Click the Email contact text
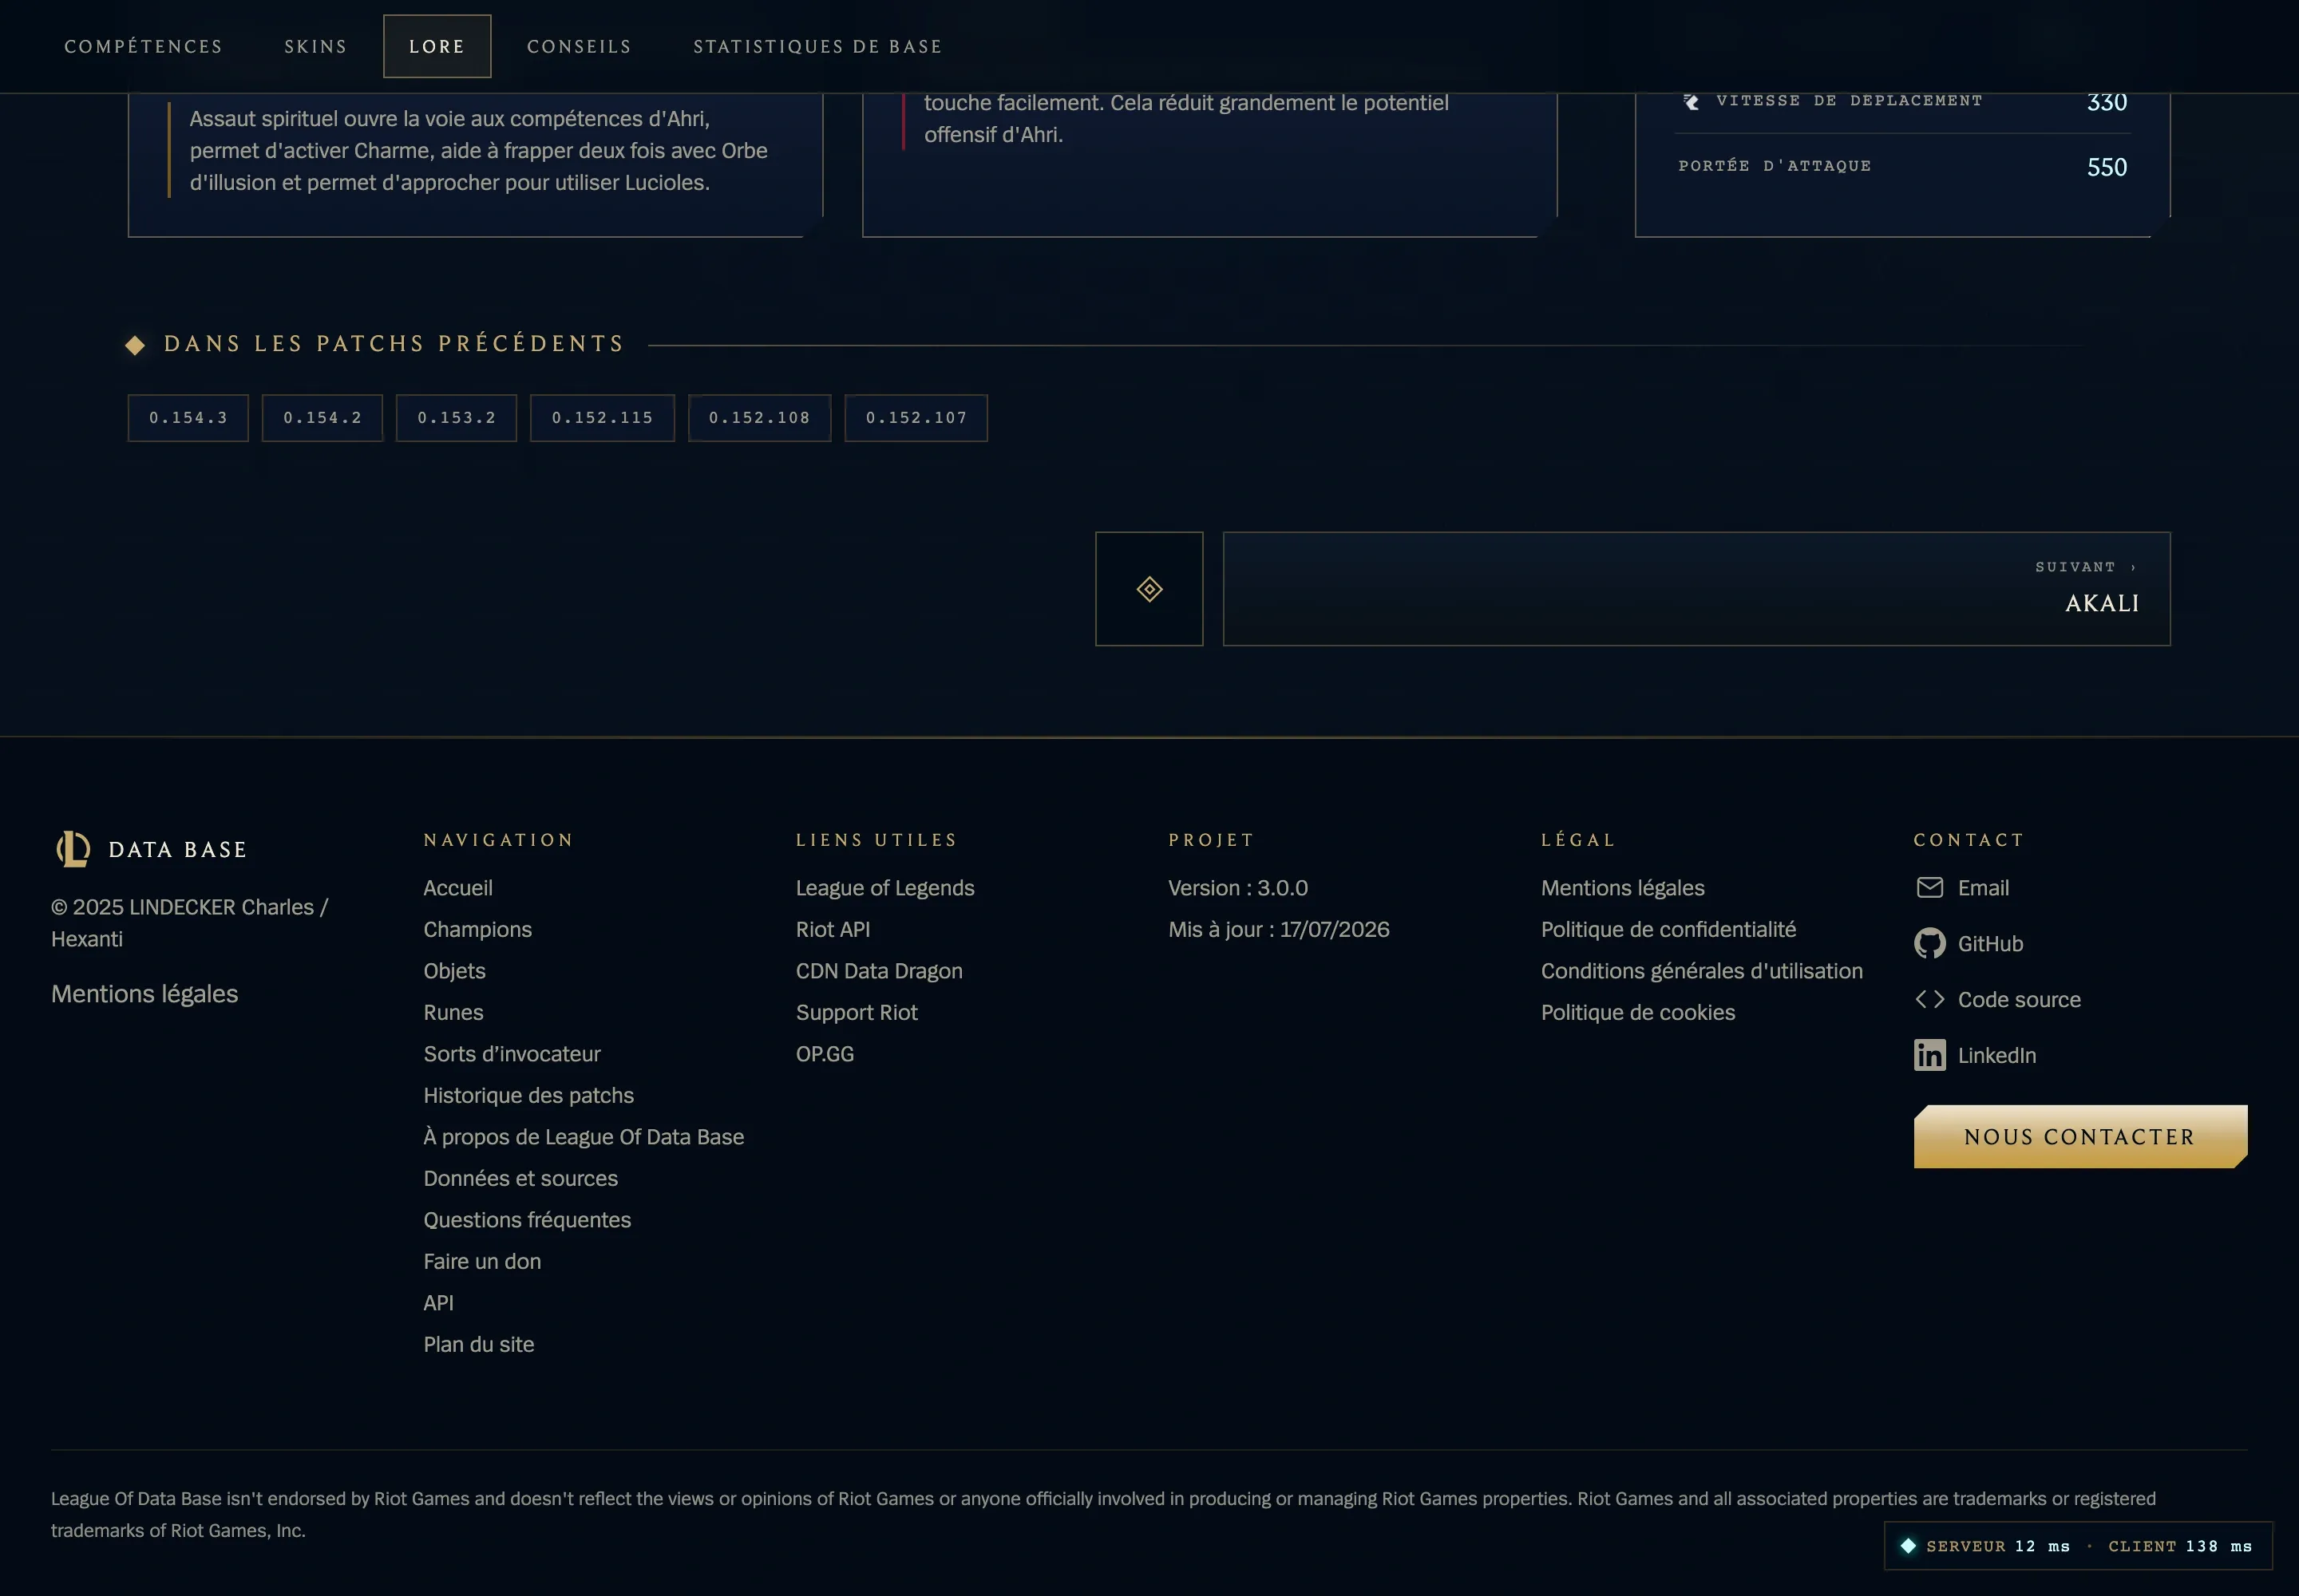2299x1596 pixels. pyautogui.click(x=1983, y=888)
